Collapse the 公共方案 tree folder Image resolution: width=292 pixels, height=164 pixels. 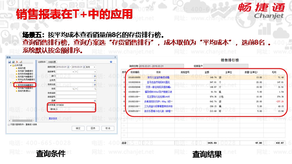(x=10, y=66)
